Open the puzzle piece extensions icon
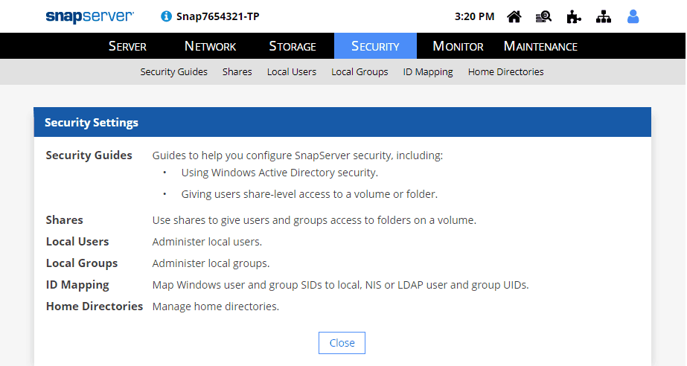Image resolution: width=687 pixels, height=366 pixels. pyautogui.click(x=573, y=16)
